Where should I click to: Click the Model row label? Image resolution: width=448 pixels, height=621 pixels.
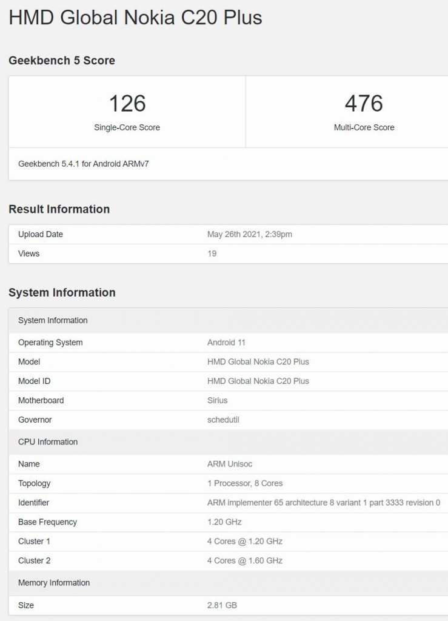point(29,362)
